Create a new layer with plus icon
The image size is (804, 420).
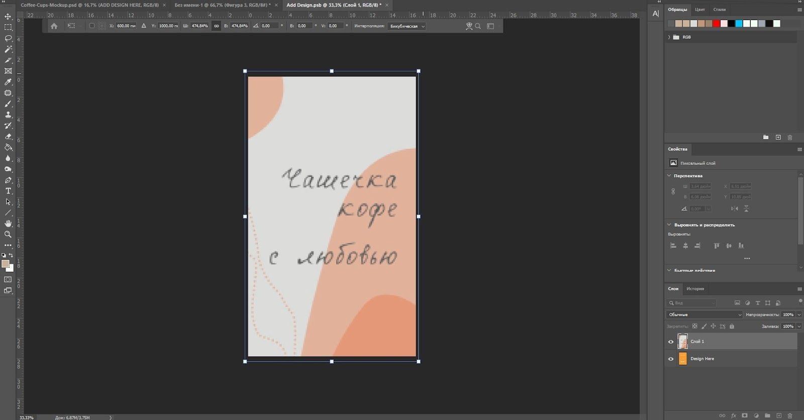tap(779, 415)
